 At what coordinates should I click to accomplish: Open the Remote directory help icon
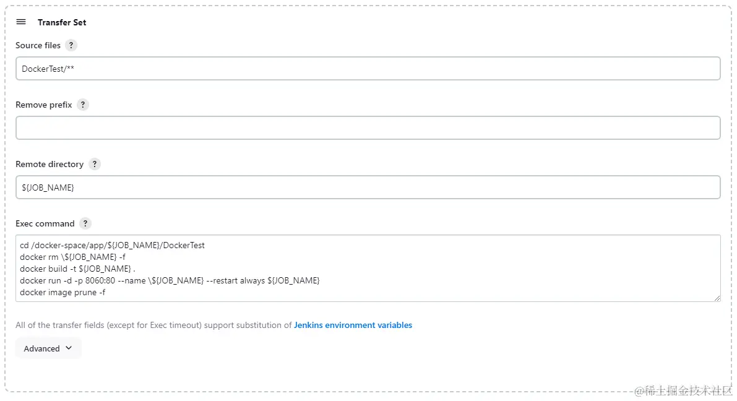[94, 164]
